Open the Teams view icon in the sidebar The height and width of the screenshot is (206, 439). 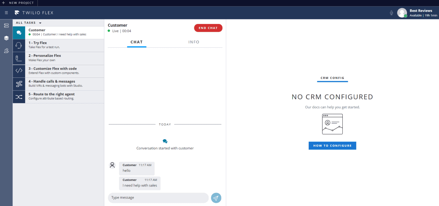[x=6, y=38]
